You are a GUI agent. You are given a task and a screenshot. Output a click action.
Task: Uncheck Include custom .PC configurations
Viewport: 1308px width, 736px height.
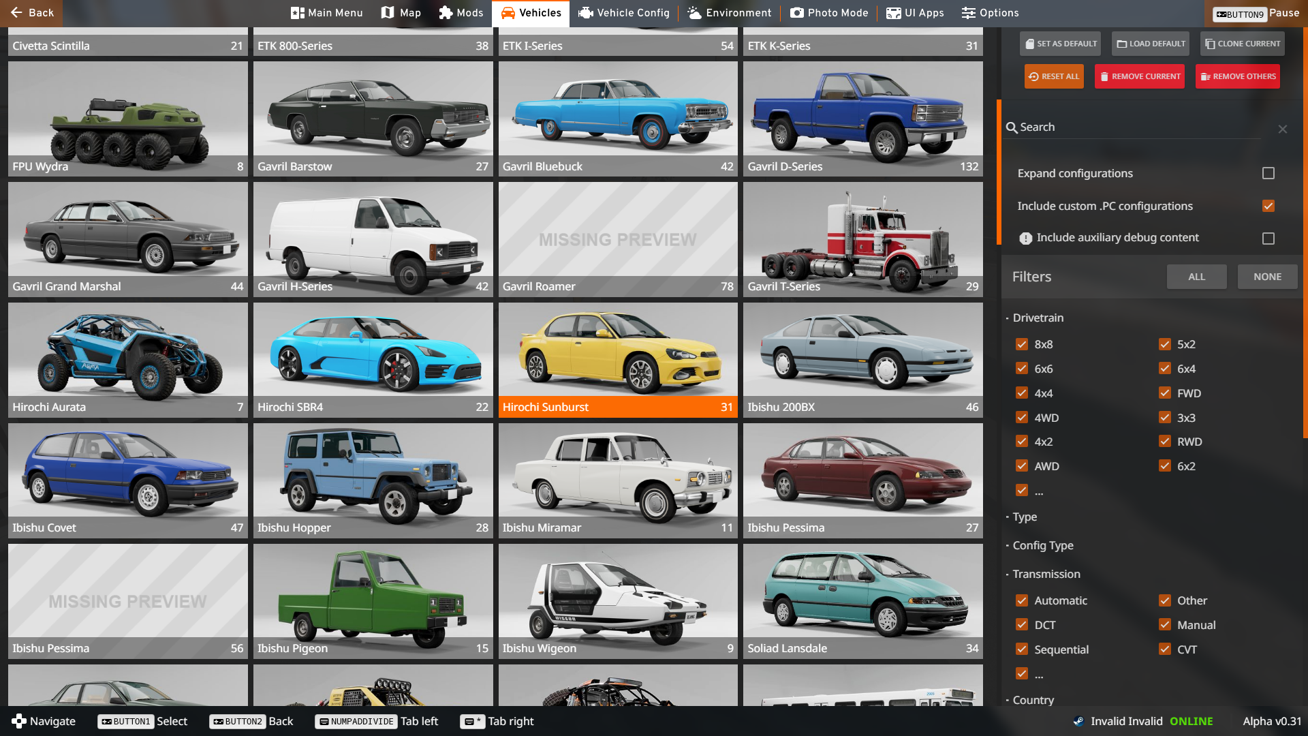coord(1268,206)
